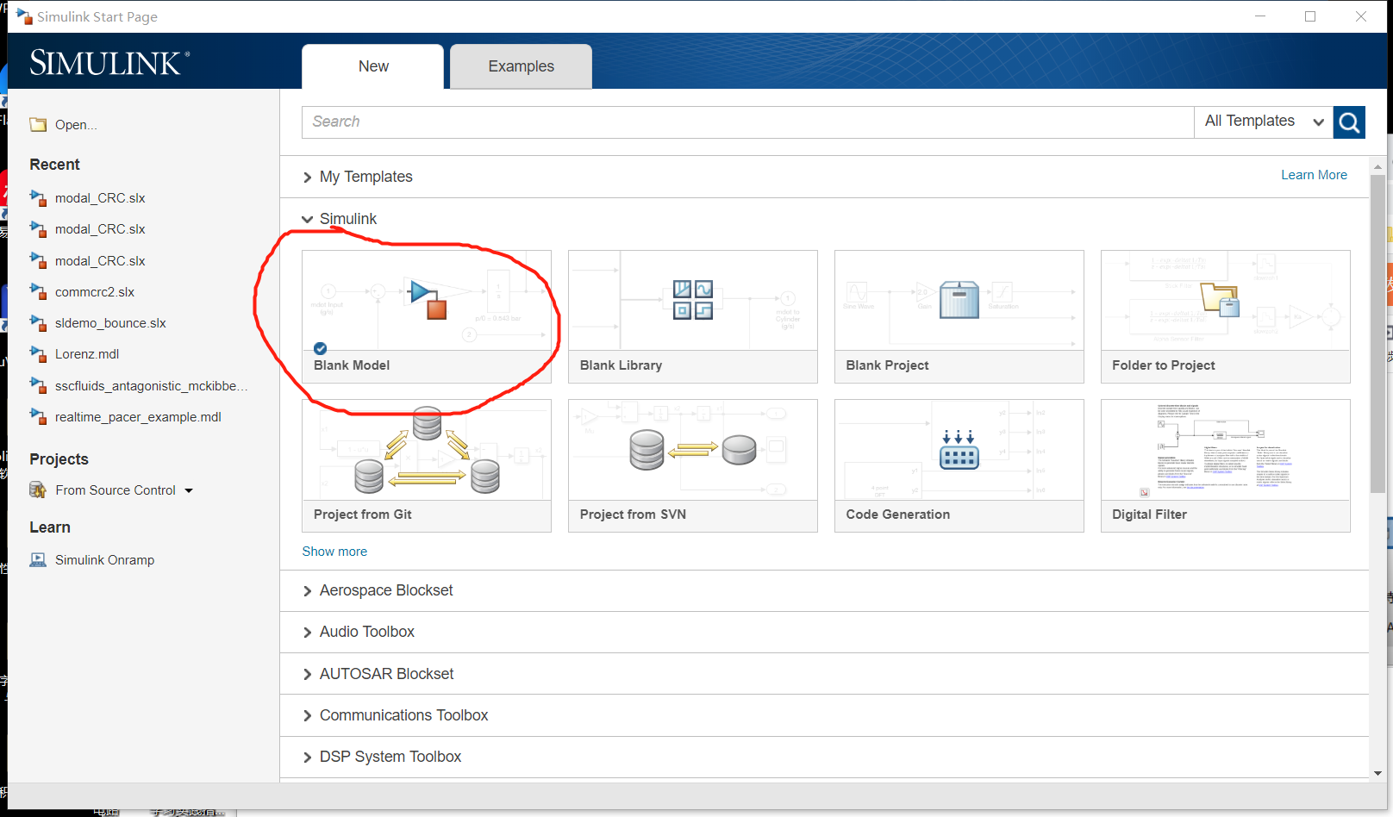This screenshot has width=1393, height=817.
Task: Open the From Source Control dropdown arrow
Action: point(189,491)
